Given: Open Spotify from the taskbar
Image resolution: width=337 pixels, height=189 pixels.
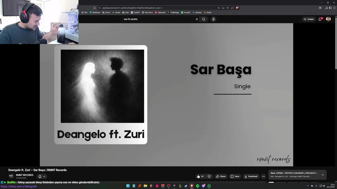Looking at the screenshot, I should click(x=197, y=186).
